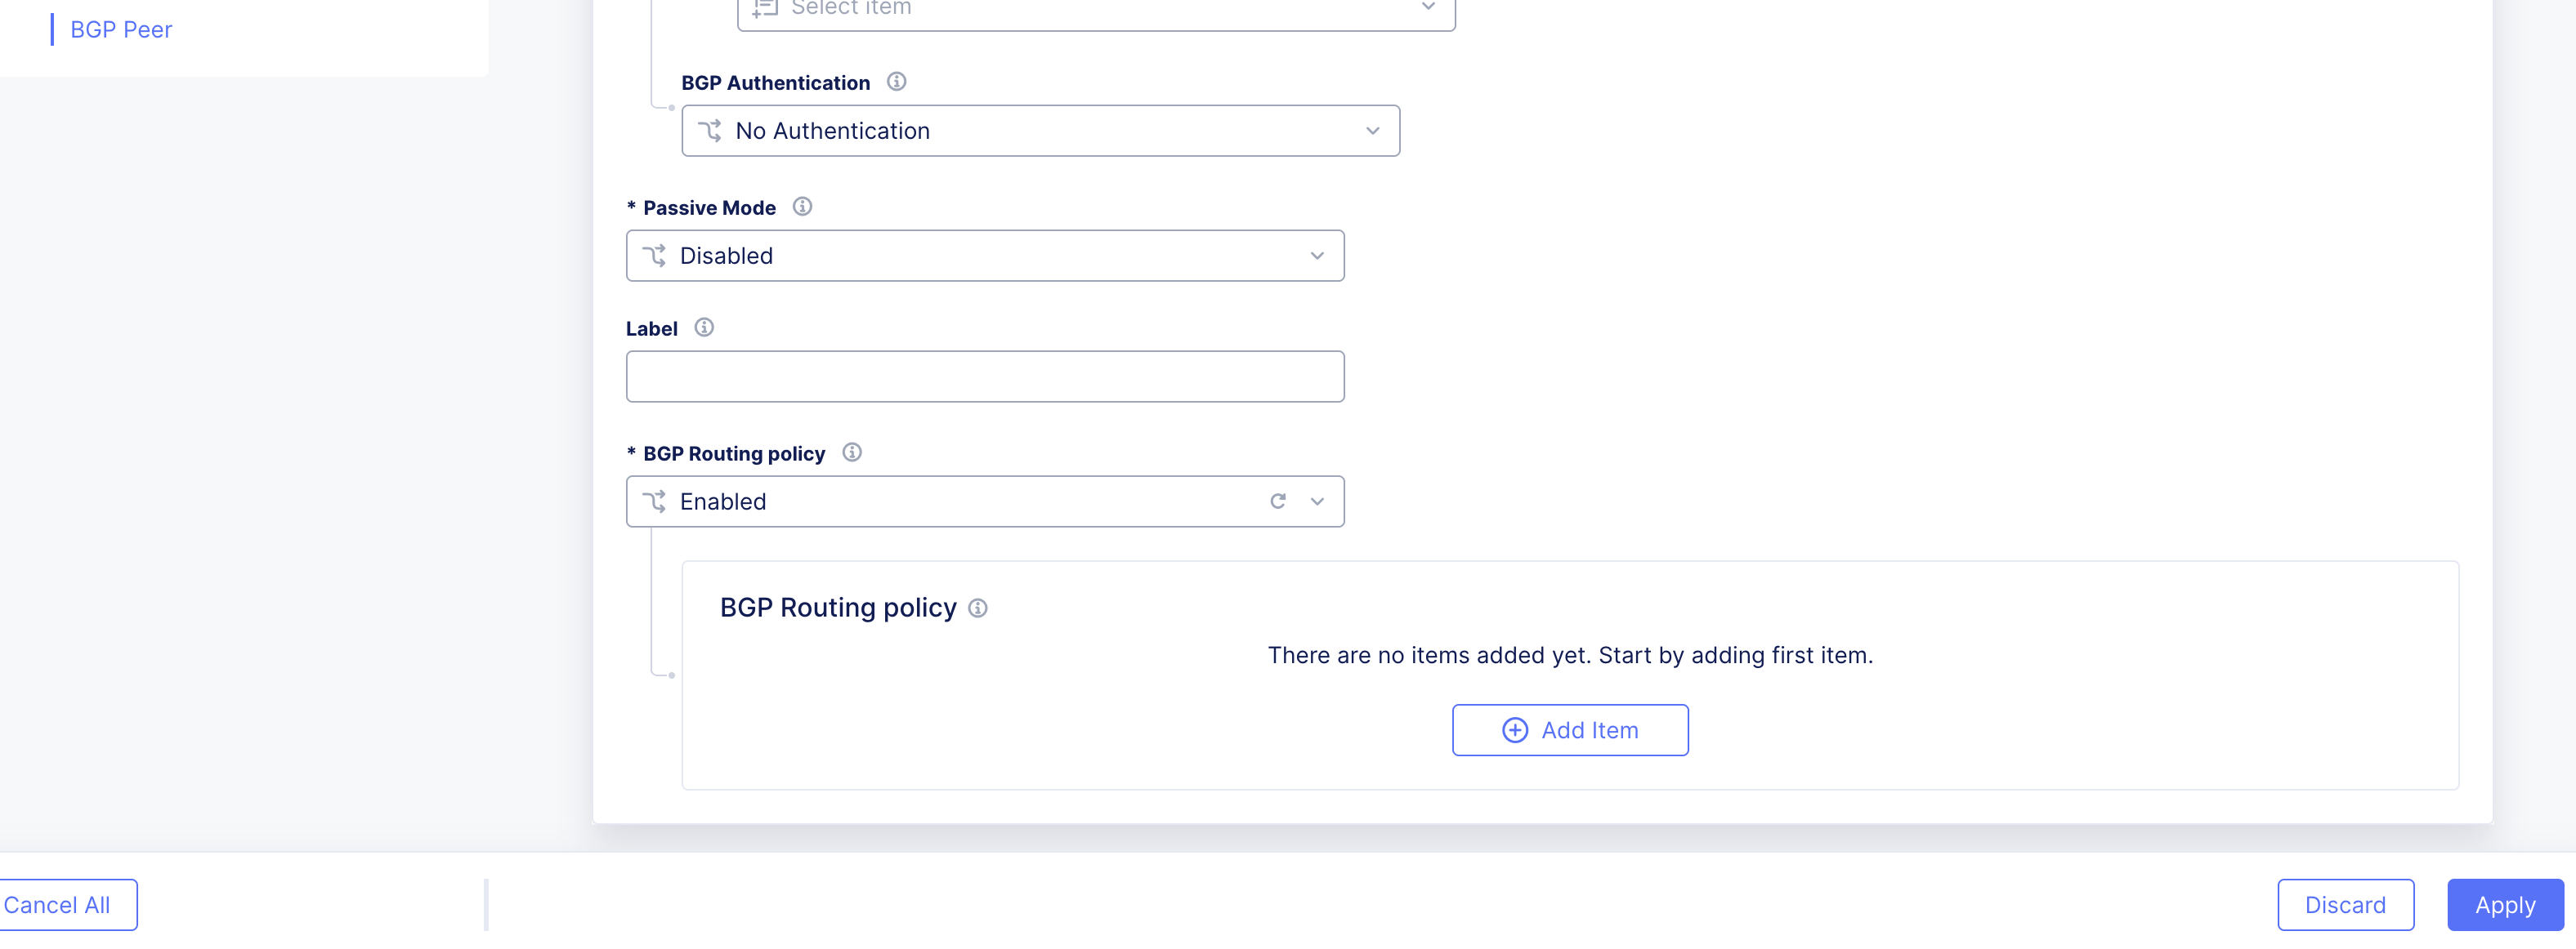2576x949 pixels.
Task: Open the BGP Authentication dropdown
Action: (x=1372, y=131)
